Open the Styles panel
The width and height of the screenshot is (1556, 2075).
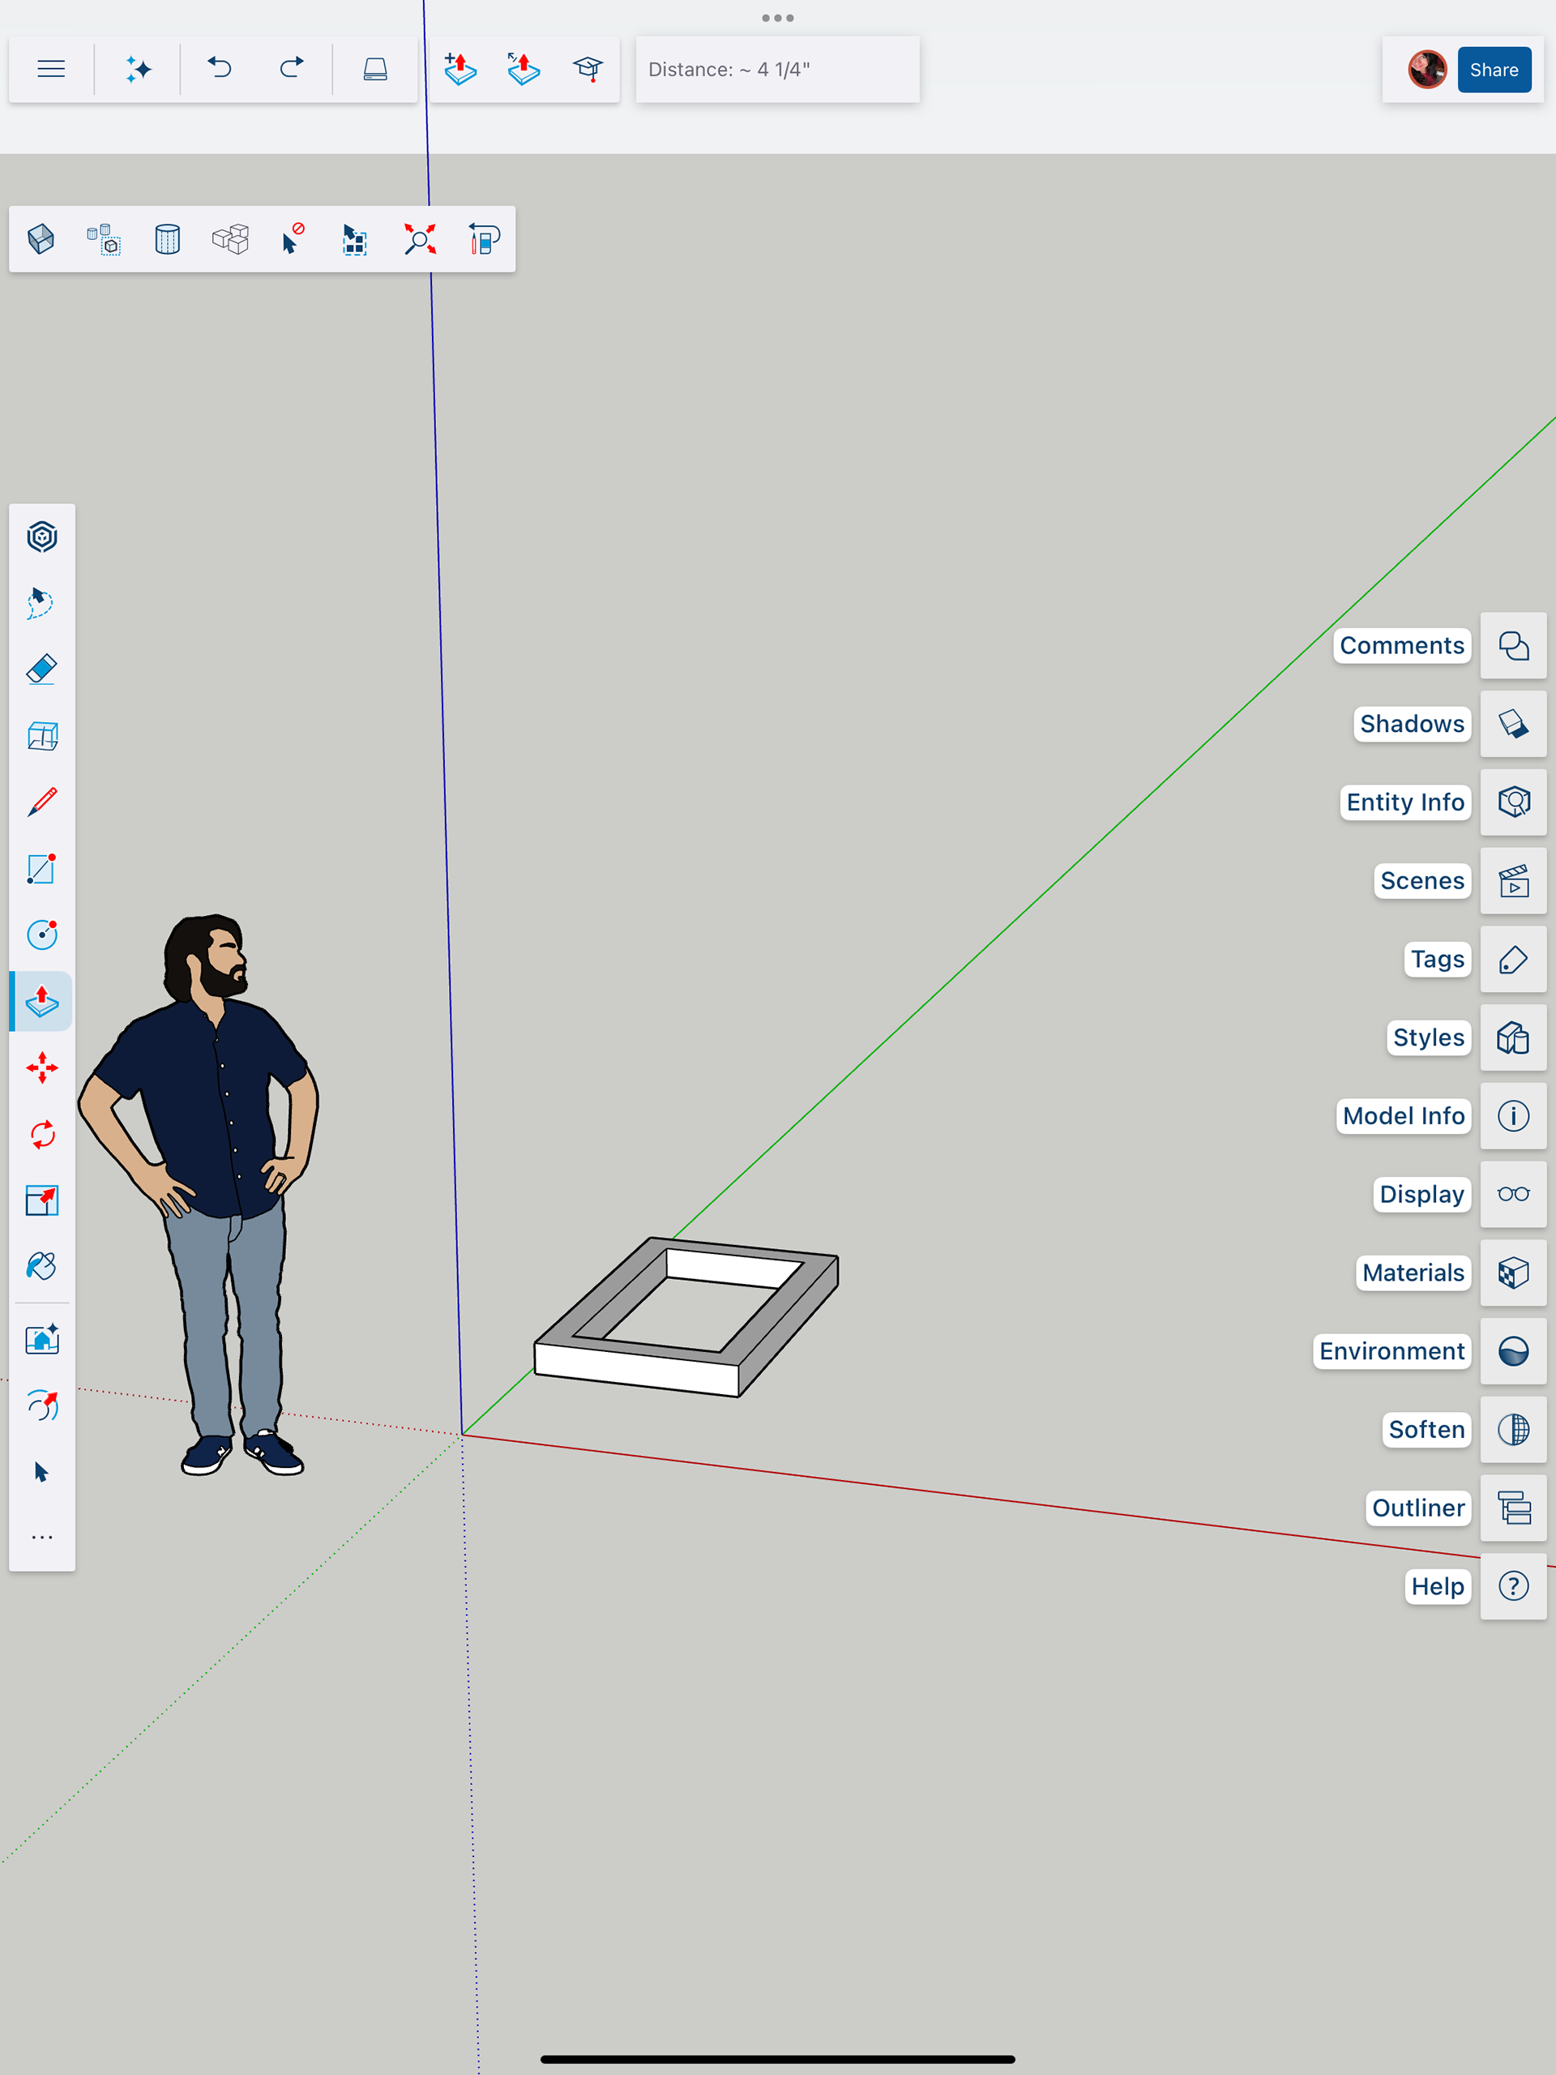tap(1512, 1037)
